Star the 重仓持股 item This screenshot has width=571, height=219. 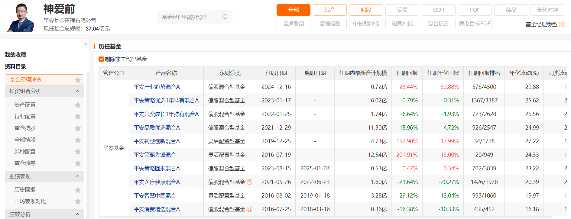tap(78, 128)
